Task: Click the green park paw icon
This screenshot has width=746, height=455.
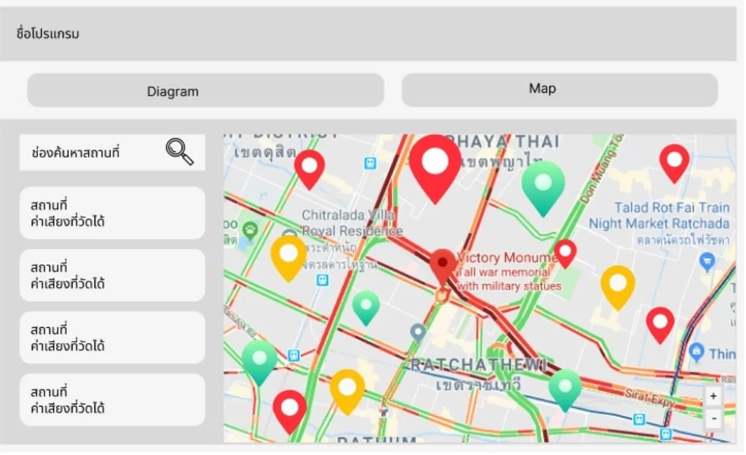Action: 250,231
